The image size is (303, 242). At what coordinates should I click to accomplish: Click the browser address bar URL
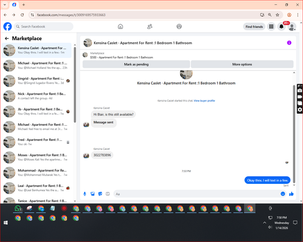[x=71, y=15]
